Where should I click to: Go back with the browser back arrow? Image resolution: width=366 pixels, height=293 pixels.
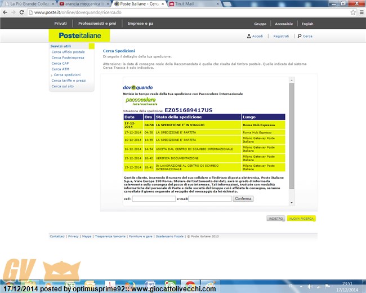click(5, 12)
